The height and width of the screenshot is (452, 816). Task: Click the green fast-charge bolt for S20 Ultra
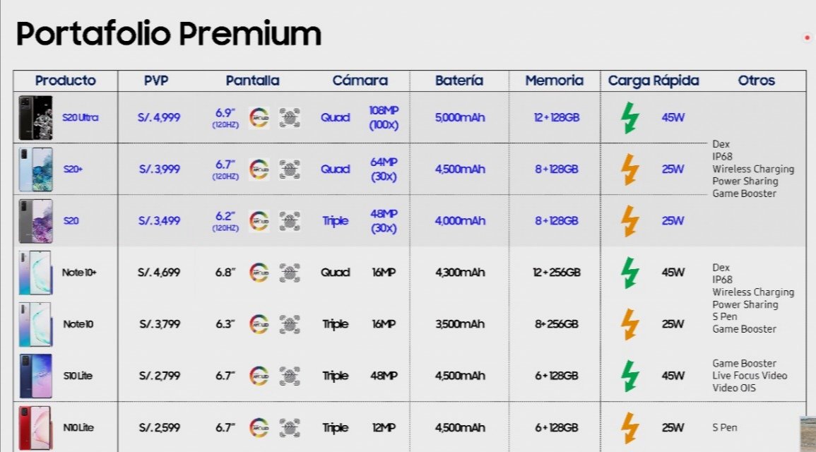[x=629, y=117]
